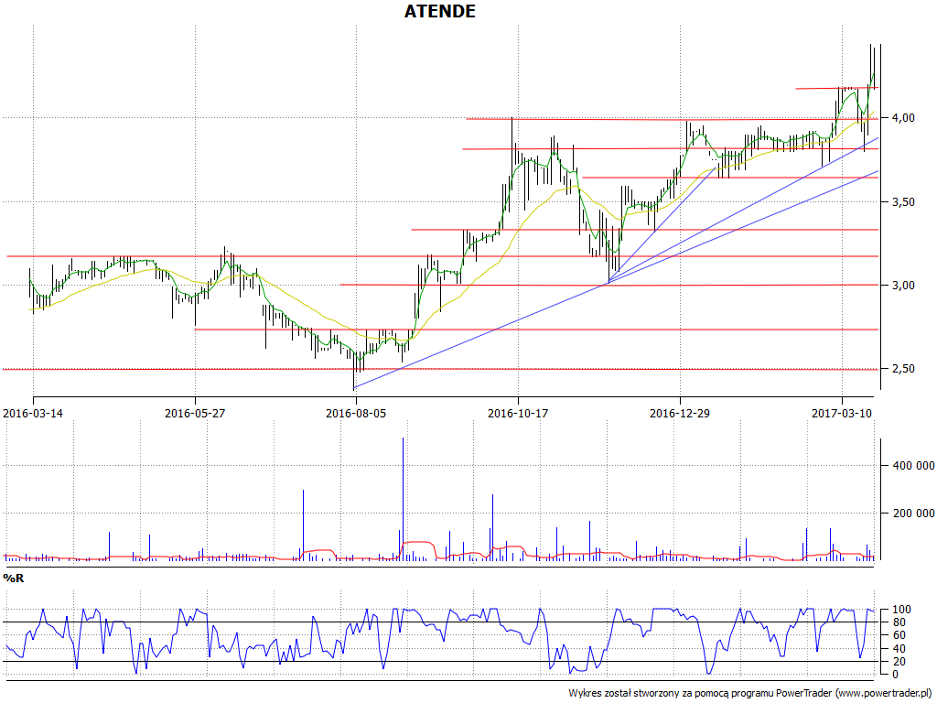
Task: Select the 2016-03-14 date label
Action: (x=33, y=413)
